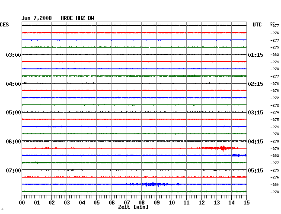Click minute 13 on the time axis

(217, 202)
